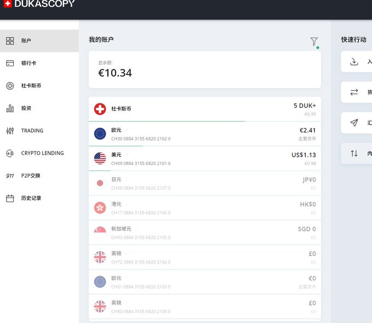Click IBAN CH09 0884 3155 6820 2101 0
Image resolution: width=372 pixels, height=323 pixels.
pyautogui.click(x=141, y=163)
